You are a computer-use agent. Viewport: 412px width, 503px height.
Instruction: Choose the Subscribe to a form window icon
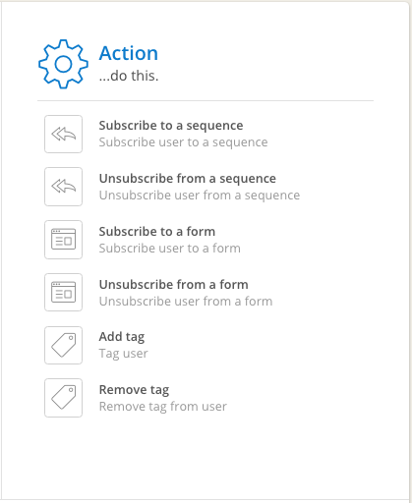pyautogui.click(x=63, y=240)
